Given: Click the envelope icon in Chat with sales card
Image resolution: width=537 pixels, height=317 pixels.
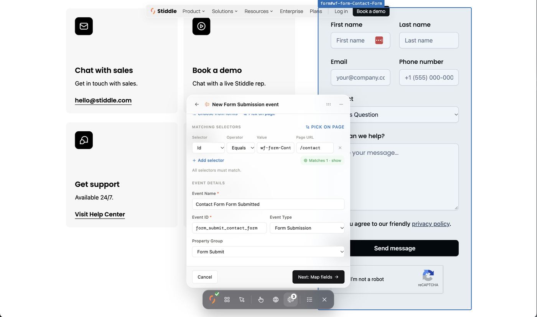Looking at the screenshot, I should pos(84,26).
